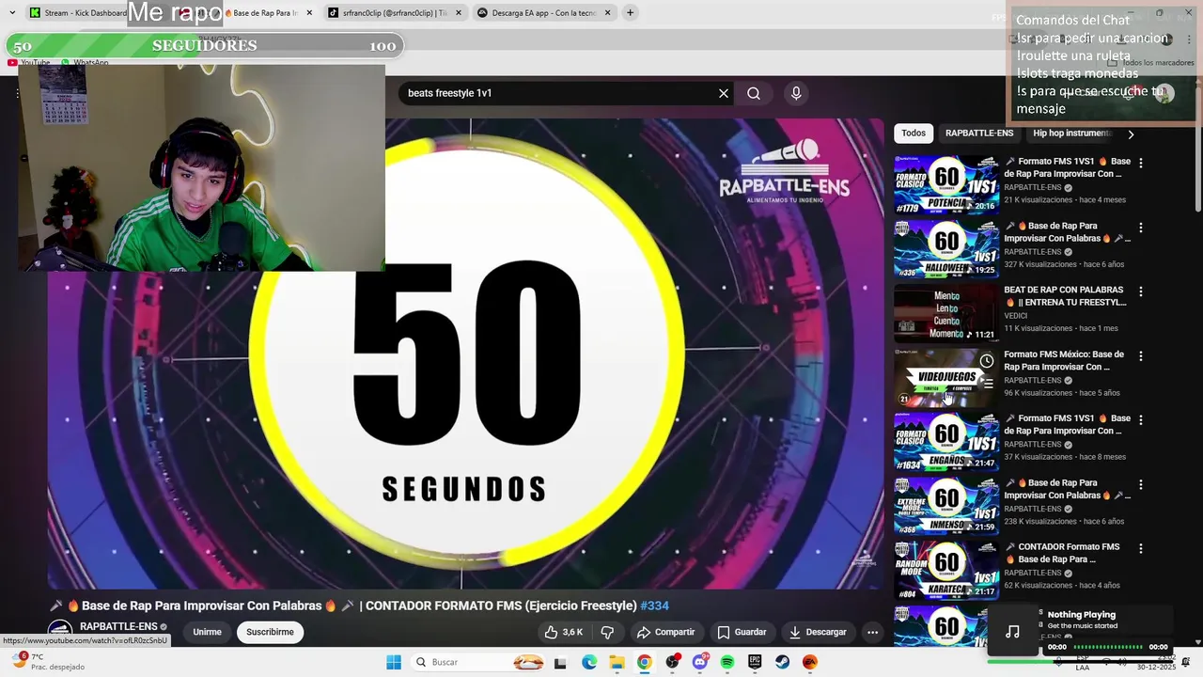1203x677 pixels.
Task: Open Task View on the taskbar
Action: tap(560, 662)
